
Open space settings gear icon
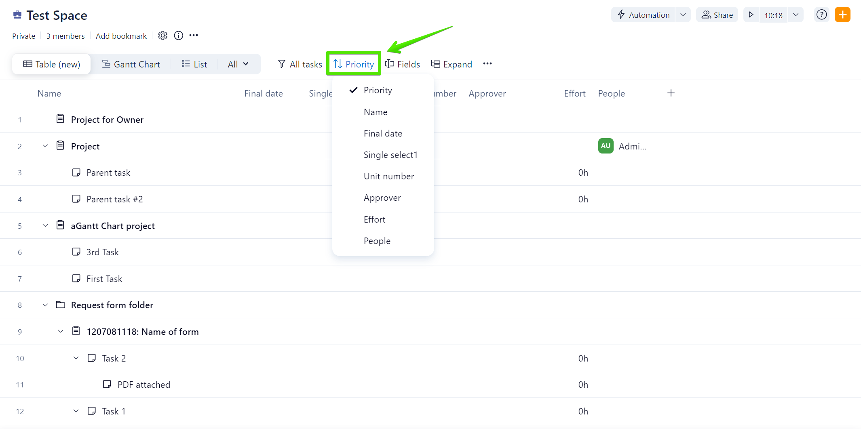[x=163, y=36]
